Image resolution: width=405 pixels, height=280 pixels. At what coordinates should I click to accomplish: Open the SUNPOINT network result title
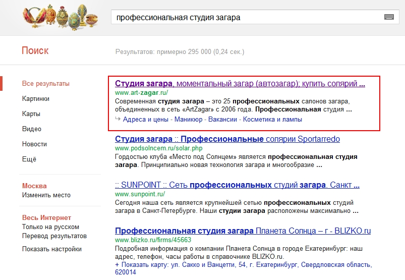click(x=237, y=185)
